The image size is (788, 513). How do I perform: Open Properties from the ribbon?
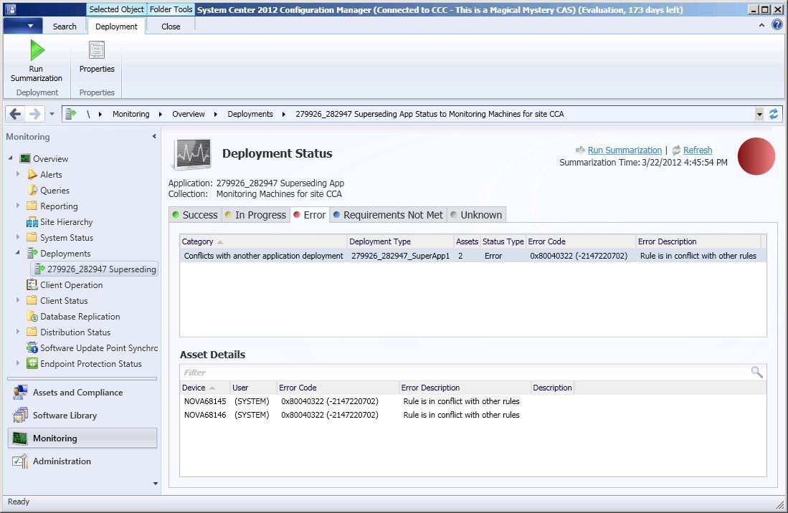tap(96, 57)
